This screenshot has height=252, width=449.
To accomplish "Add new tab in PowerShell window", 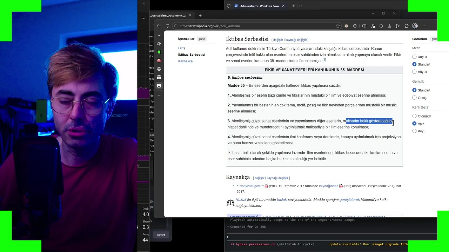I will point(294,6).
